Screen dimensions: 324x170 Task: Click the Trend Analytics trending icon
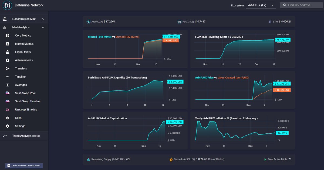[5, 136]
